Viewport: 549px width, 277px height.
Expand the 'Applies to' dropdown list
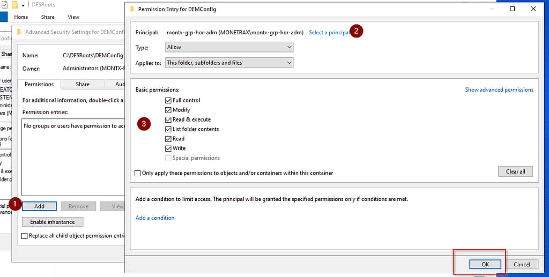coord(229,63)
